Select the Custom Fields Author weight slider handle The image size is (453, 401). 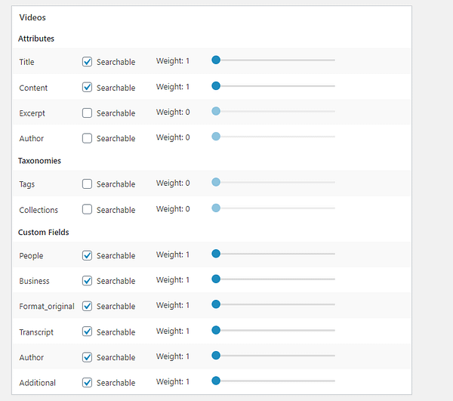[216, 355]
